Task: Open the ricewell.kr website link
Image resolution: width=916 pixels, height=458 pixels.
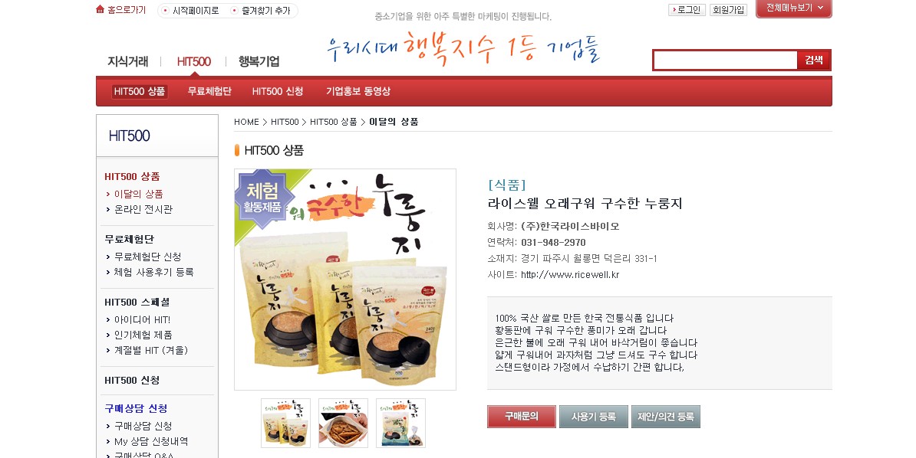Action: [569, 275]
